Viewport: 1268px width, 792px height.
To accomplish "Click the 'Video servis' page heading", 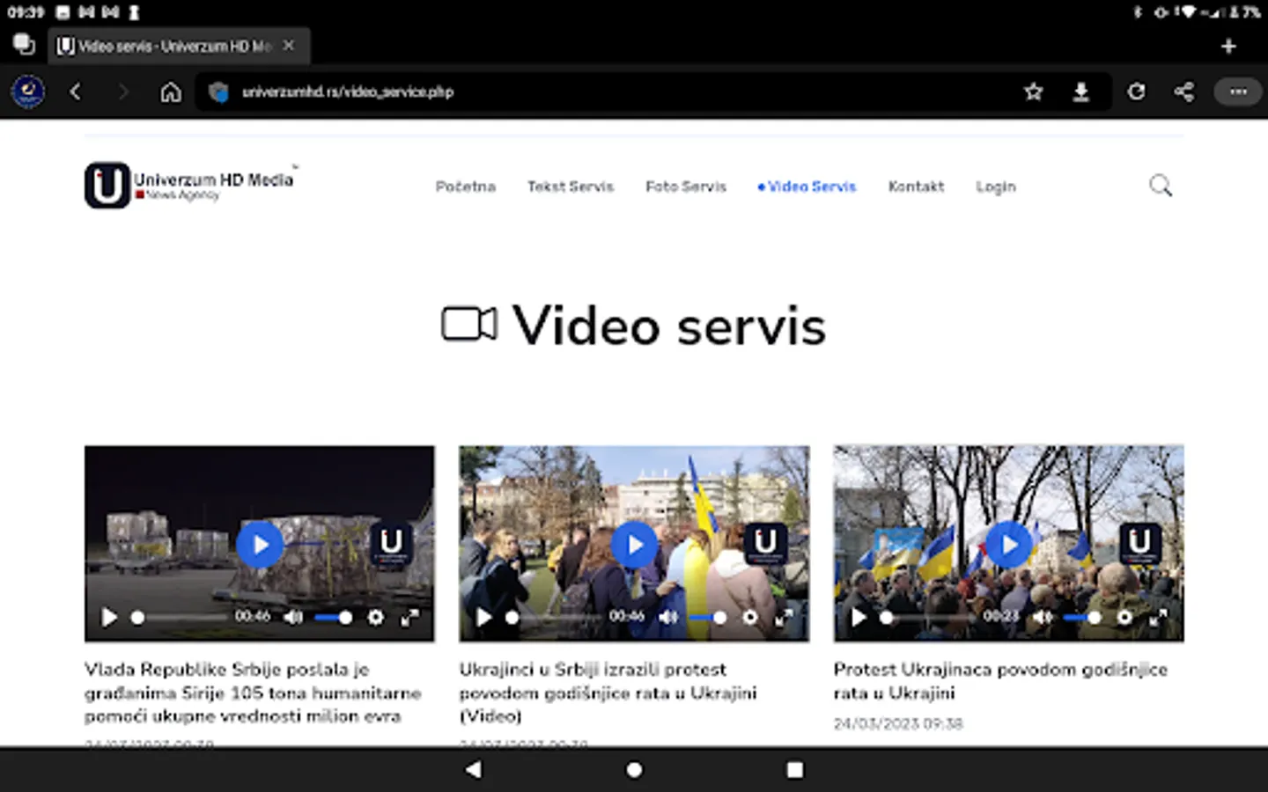I will [x=634, y=326].
